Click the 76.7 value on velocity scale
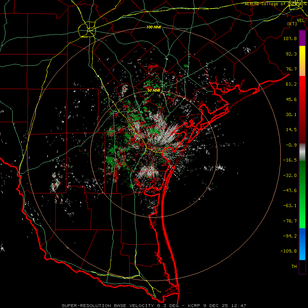Image resolution: width=308 pixels, height=308 pixels. pyautogui.click(x=291, y=69)
